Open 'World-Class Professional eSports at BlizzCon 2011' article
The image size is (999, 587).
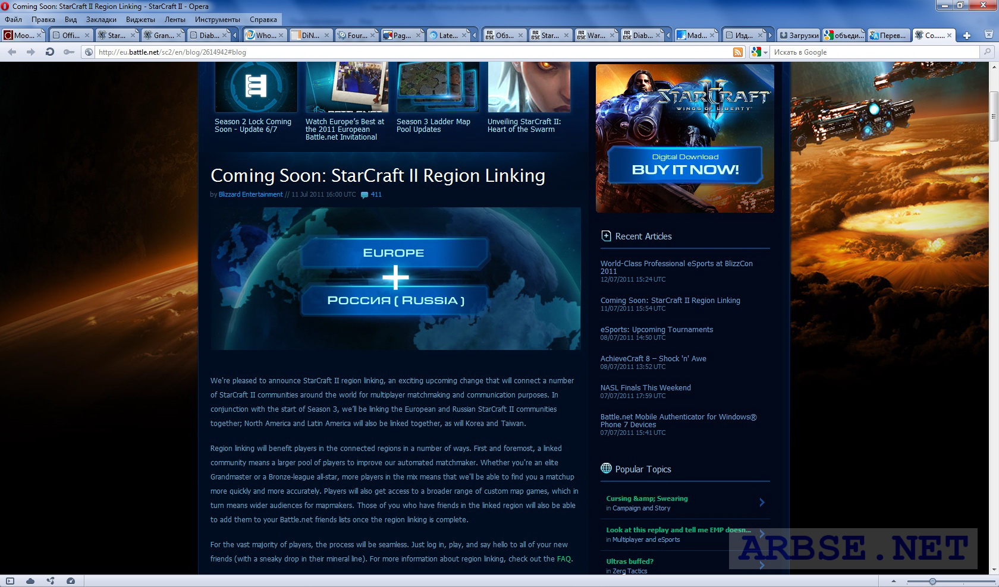pos(677,267)
